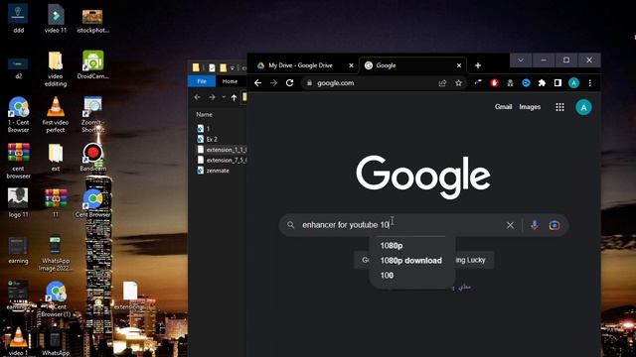Sort by Name column in File Explorer
This screenshot has width=636, height=357.
204,115
